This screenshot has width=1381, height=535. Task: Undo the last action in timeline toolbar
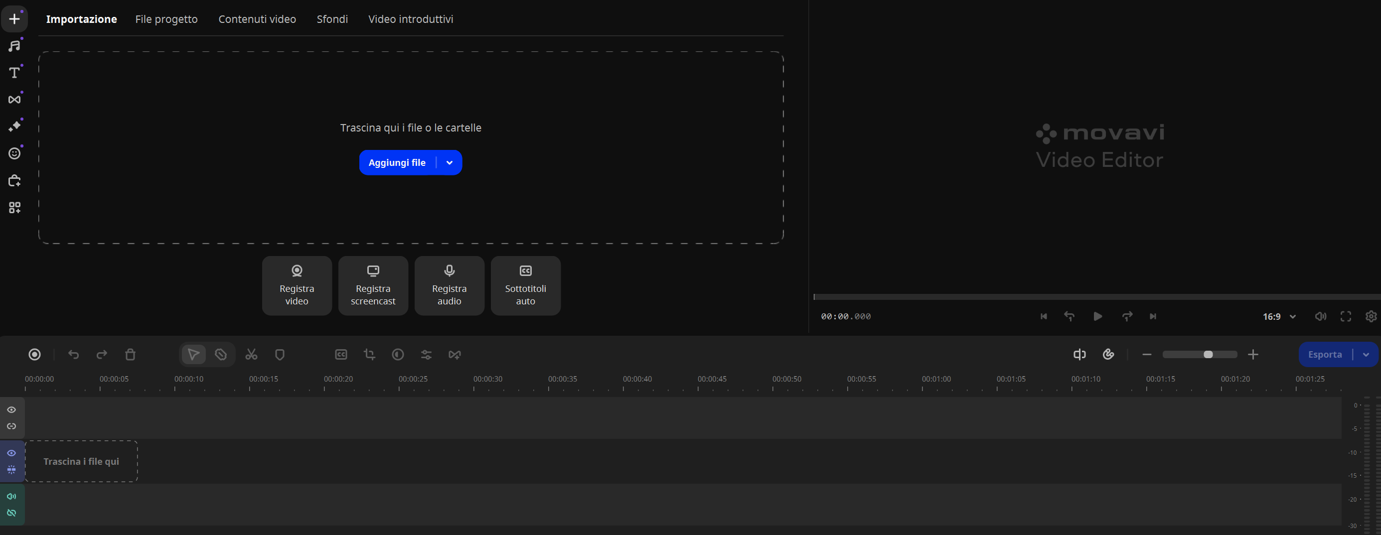pyautogui.click(x=73, y=354)
